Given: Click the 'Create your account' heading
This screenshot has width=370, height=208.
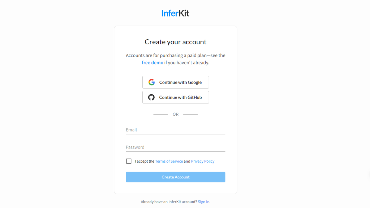Looking at the screenshot, I should [x=175, y=42].
